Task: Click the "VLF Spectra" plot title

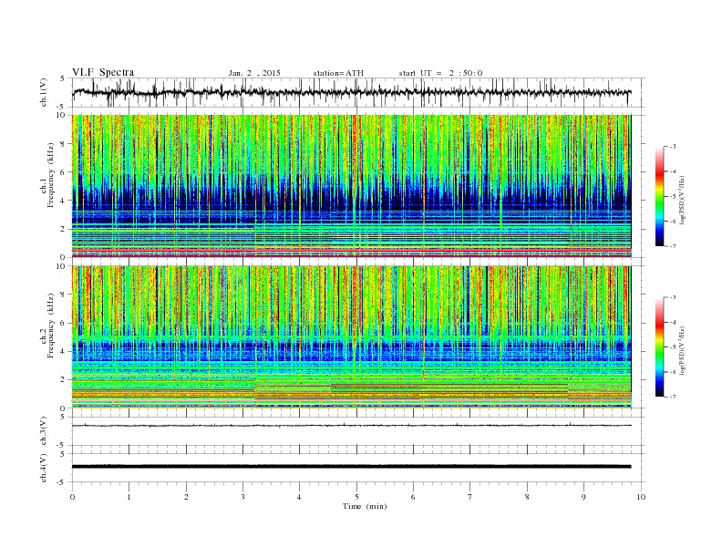Action: point(103,72)
